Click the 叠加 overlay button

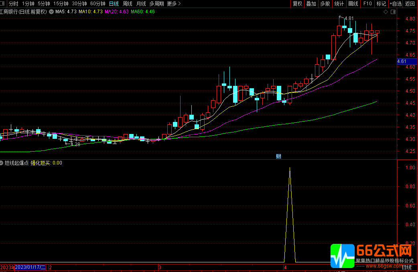coord(311,4)
